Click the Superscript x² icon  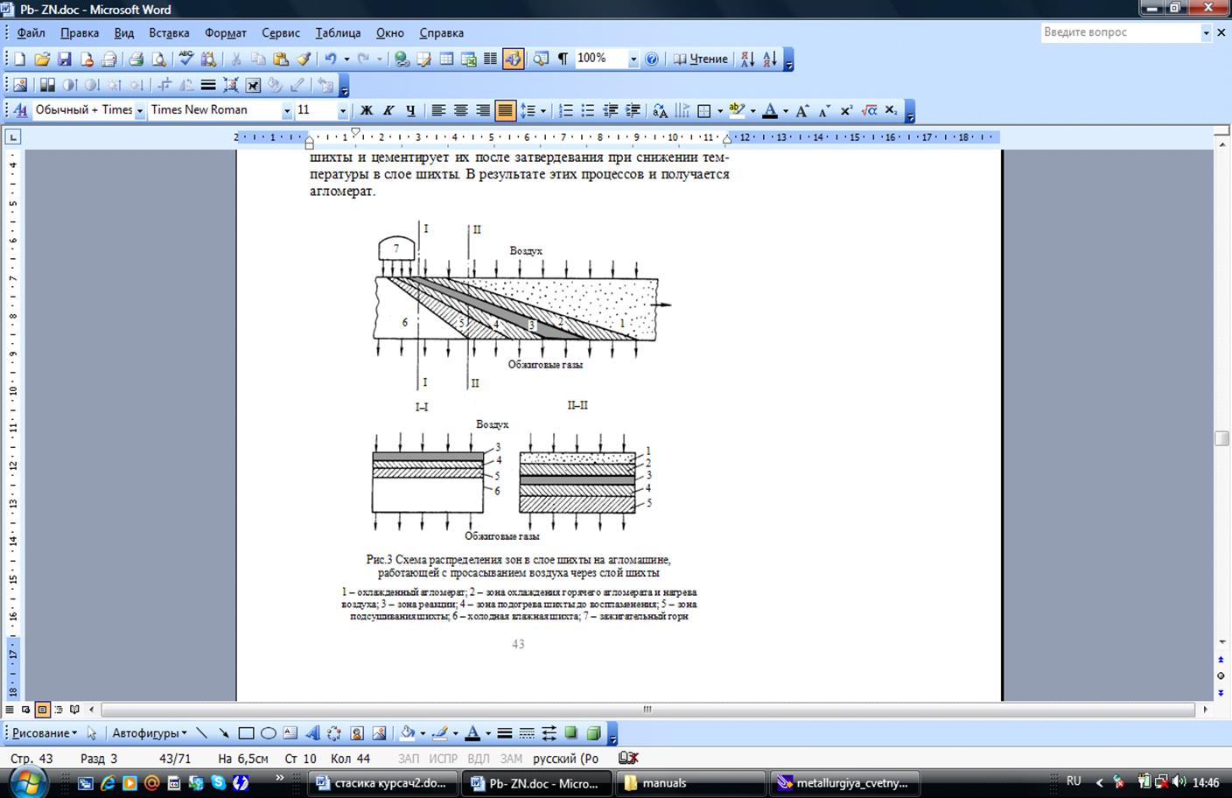pos(846,110)
